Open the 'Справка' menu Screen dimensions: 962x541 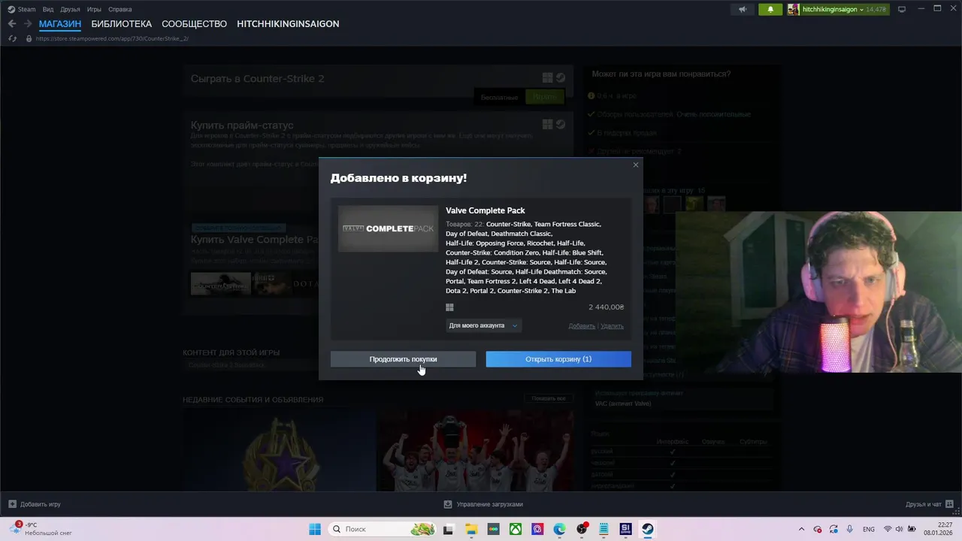click(120, 9)
